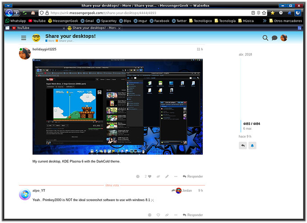Screen dimensions: 307x223
Task: Click the URL address field
Action: (150, 13)
